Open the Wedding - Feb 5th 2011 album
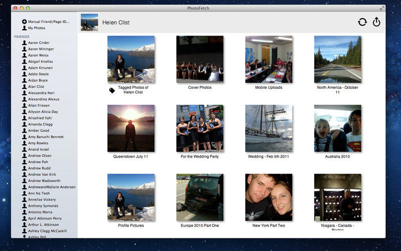Viewport: 401px width, 251px height. [269, 129]
